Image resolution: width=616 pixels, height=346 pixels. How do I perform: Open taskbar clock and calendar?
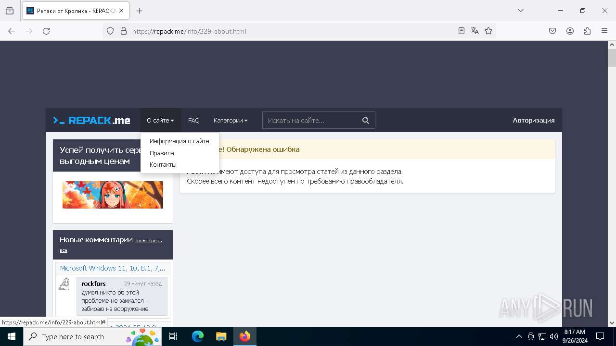point(575,336)
